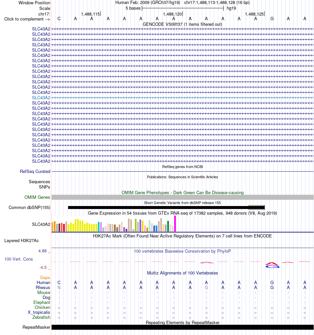The height and width of the screenshot is (335, 314).
Task: Open 'Publications: Sequences in Scientific Articles' title
Action: tap(182, 177)
